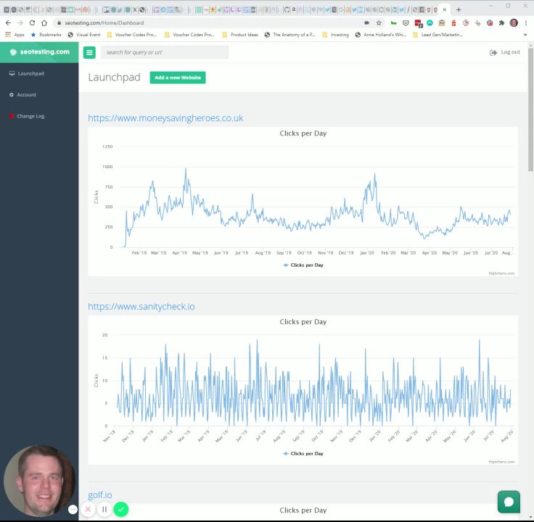Click the seotesting.com logo

pos(39,52)
